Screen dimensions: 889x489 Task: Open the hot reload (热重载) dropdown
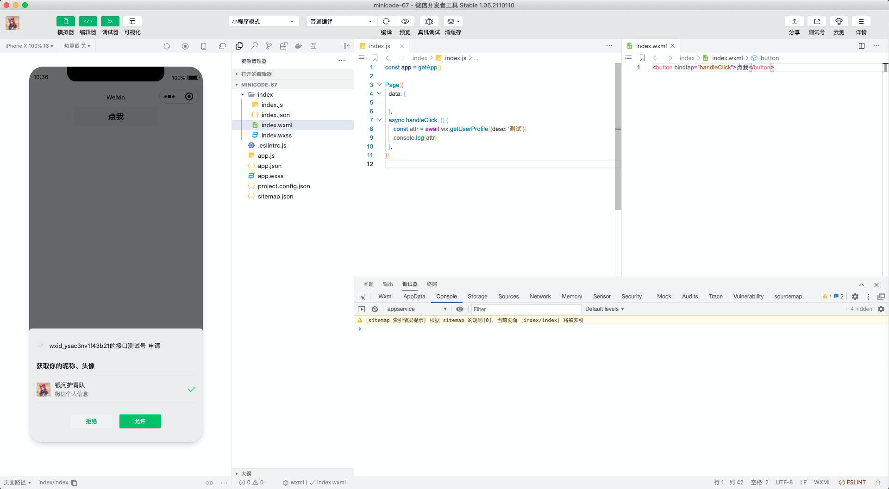[x=77, y=46]
